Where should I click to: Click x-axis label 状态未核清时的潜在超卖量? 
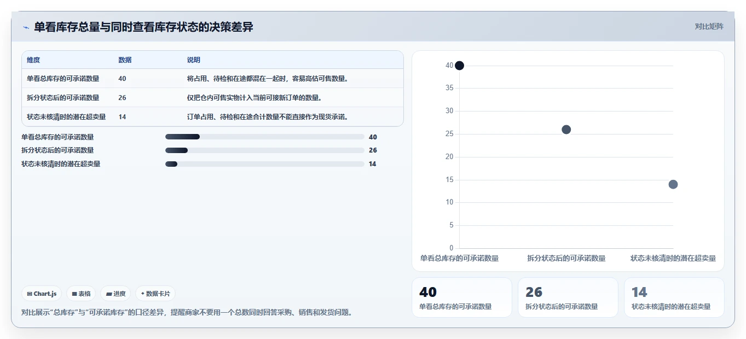[673, 258]
